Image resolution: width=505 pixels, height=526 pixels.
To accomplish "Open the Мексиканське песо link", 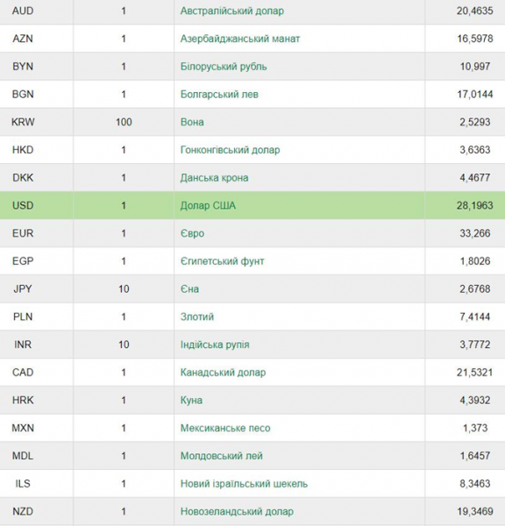I will [x=225, y=429].
